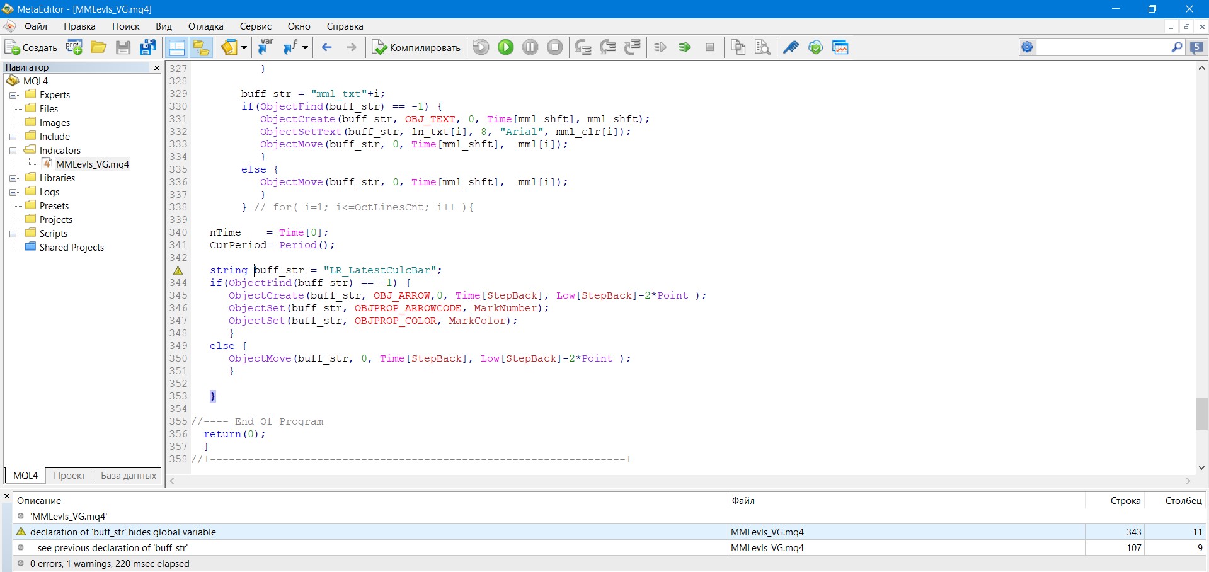Click the Step Into debugger icon

[x=583, y=47]
